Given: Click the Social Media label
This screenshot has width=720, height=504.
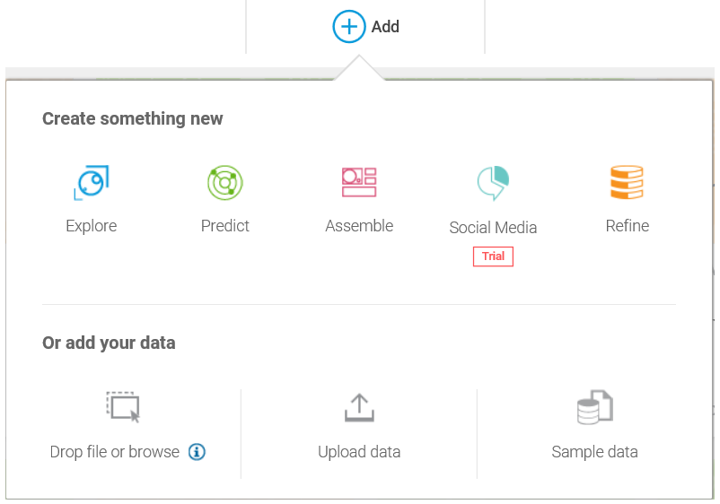Looking at the screenshot, I should click(493, 228).
